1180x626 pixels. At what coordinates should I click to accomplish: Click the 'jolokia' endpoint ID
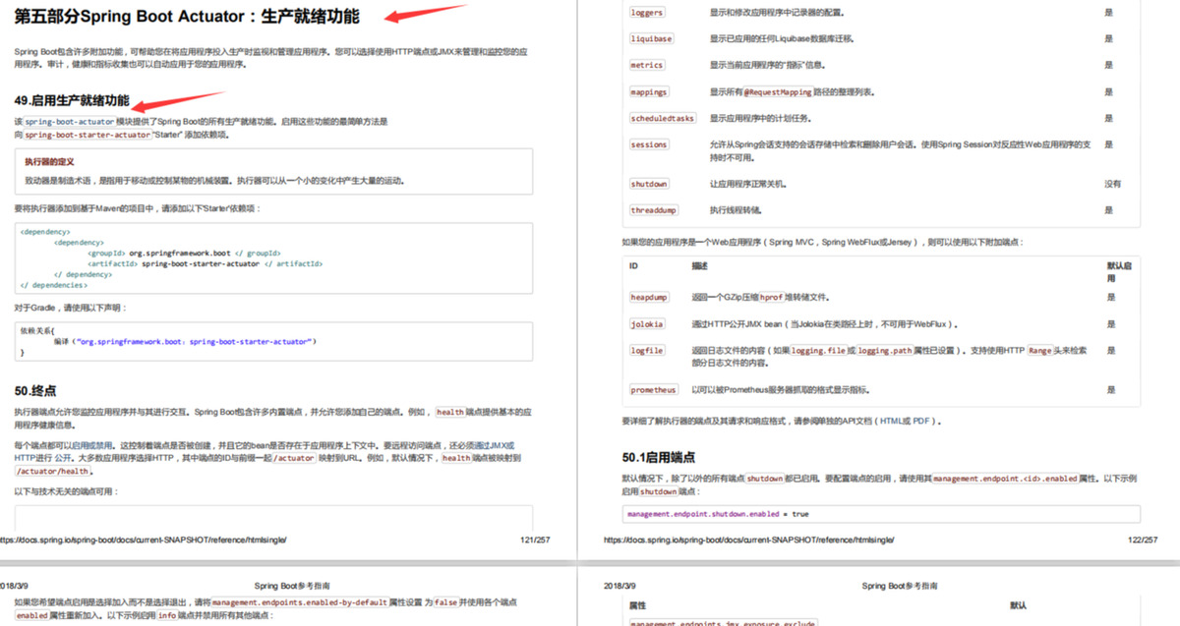[x=647, y=323]
